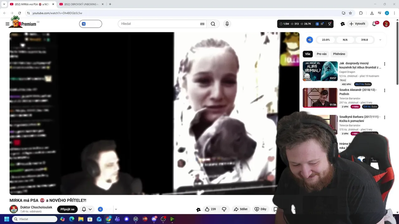
Task: Click the Vytvořit create button
Action: 357,24
